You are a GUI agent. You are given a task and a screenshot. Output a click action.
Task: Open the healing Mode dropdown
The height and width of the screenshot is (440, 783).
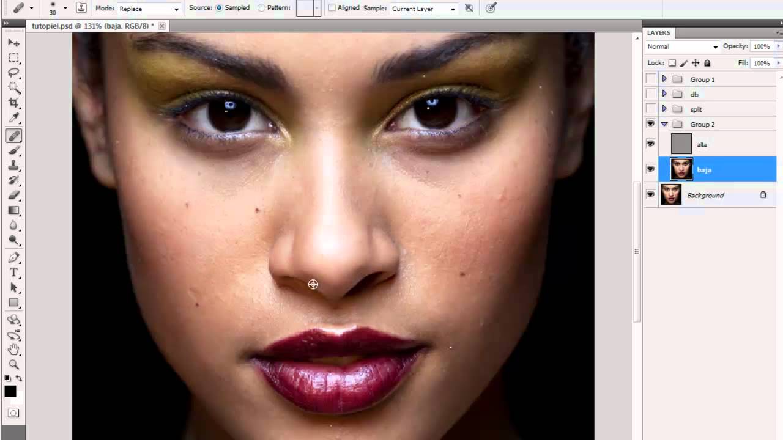pyautogui.click(x=149, y=9)
